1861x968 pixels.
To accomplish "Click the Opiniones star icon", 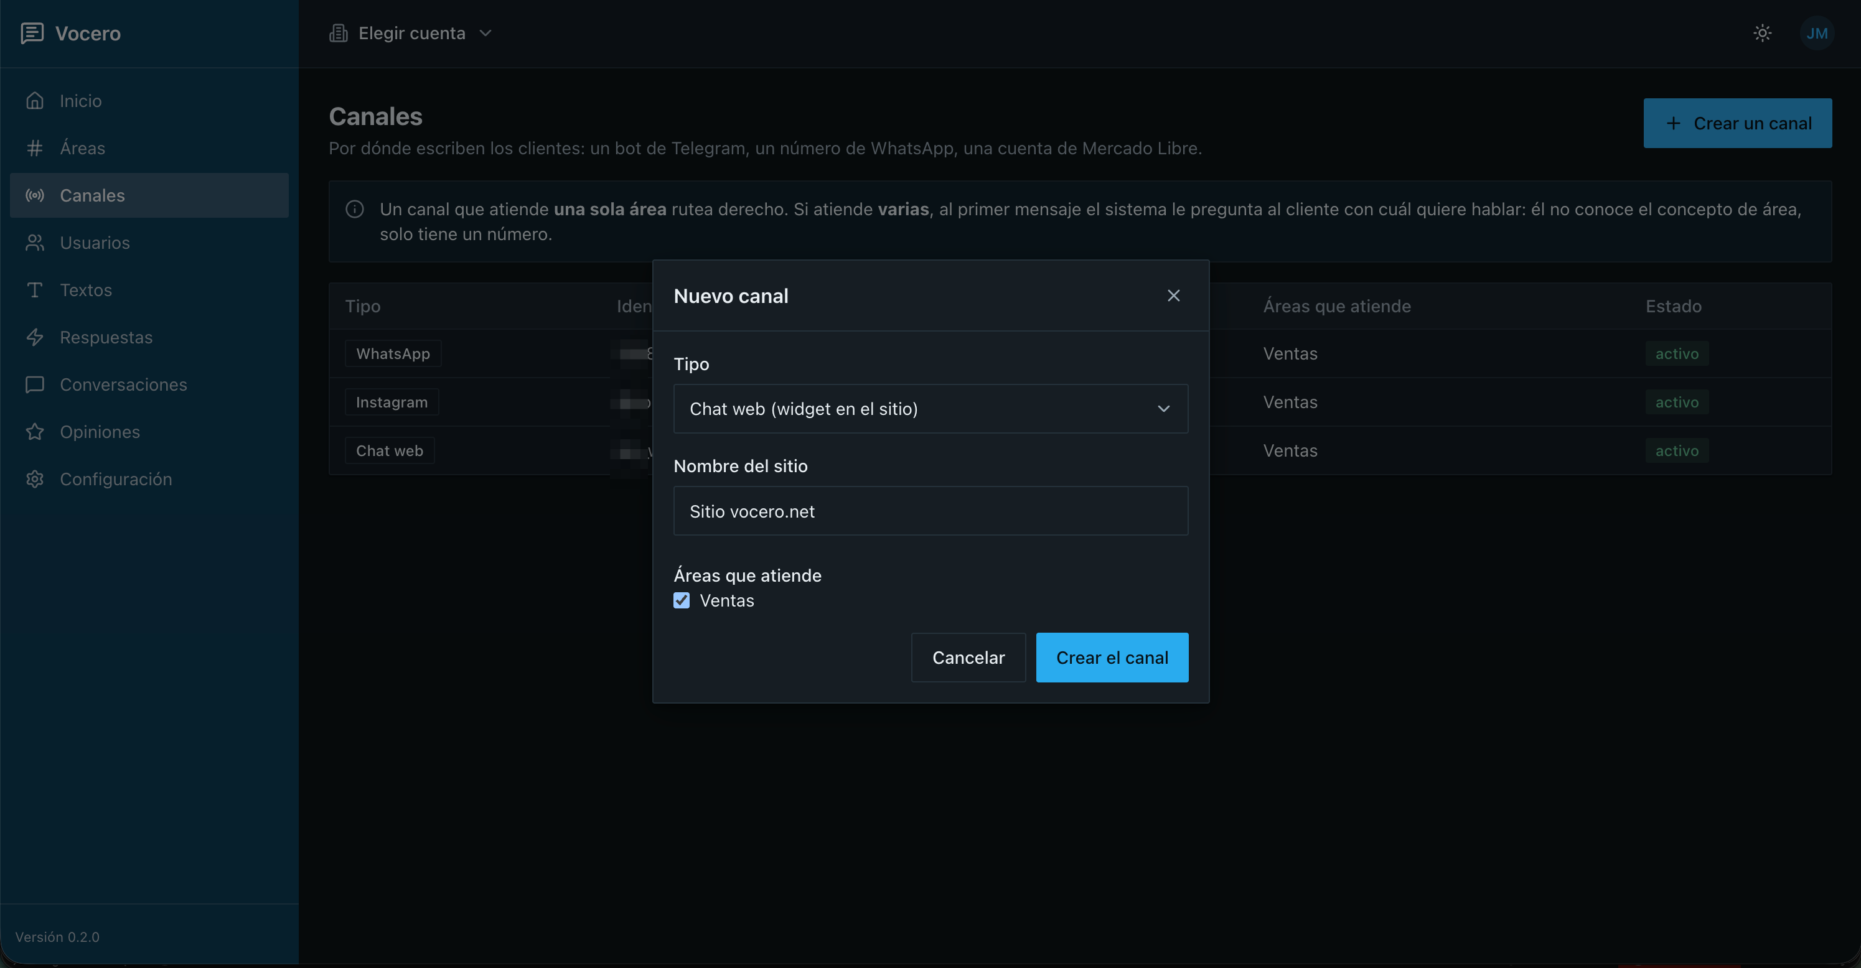I will click(x=35, y=432).
